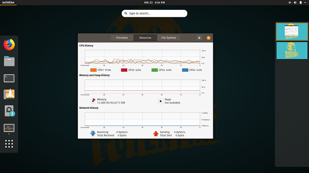The image size is (309, 173).
Task: Click the Type to search field
Action: click(x=154, y=13)
